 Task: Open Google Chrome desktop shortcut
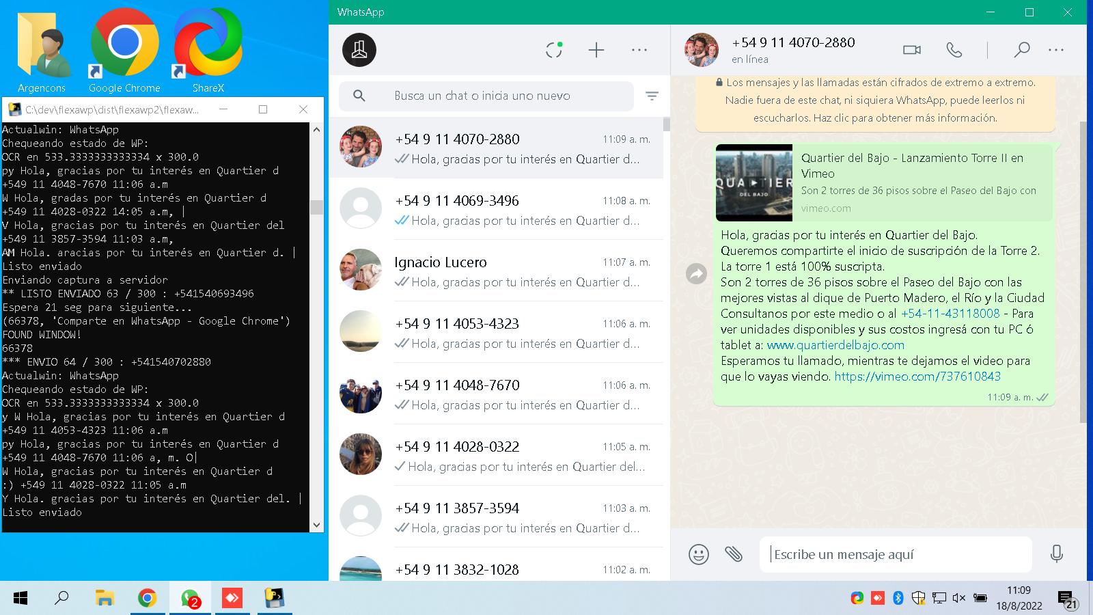click(124, 51)
